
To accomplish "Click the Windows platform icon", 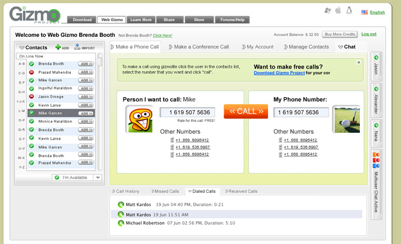I will pos(328,11).
